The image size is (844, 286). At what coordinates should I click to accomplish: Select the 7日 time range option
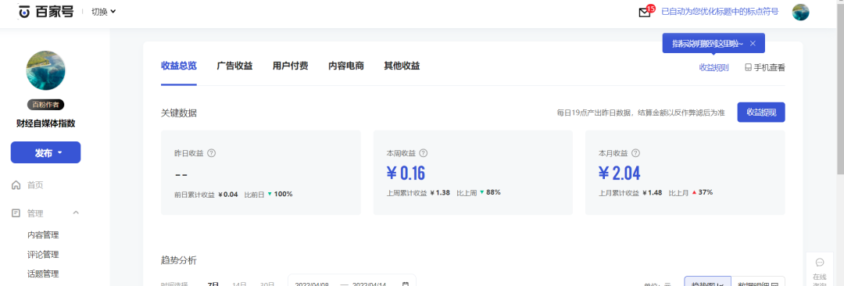(x=213, y=284)
